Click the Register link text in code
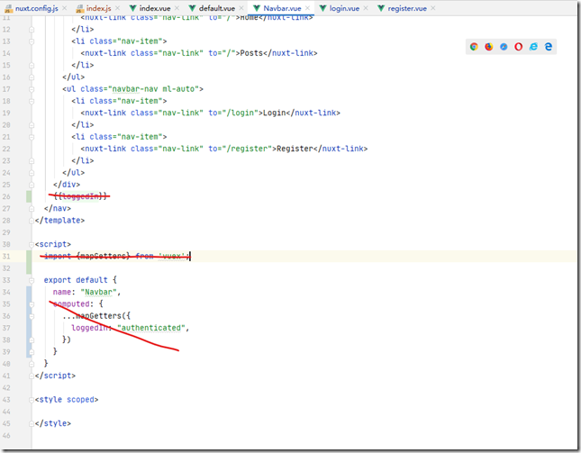The height and width of the screenshot is (453, 581). coord(295,149)
